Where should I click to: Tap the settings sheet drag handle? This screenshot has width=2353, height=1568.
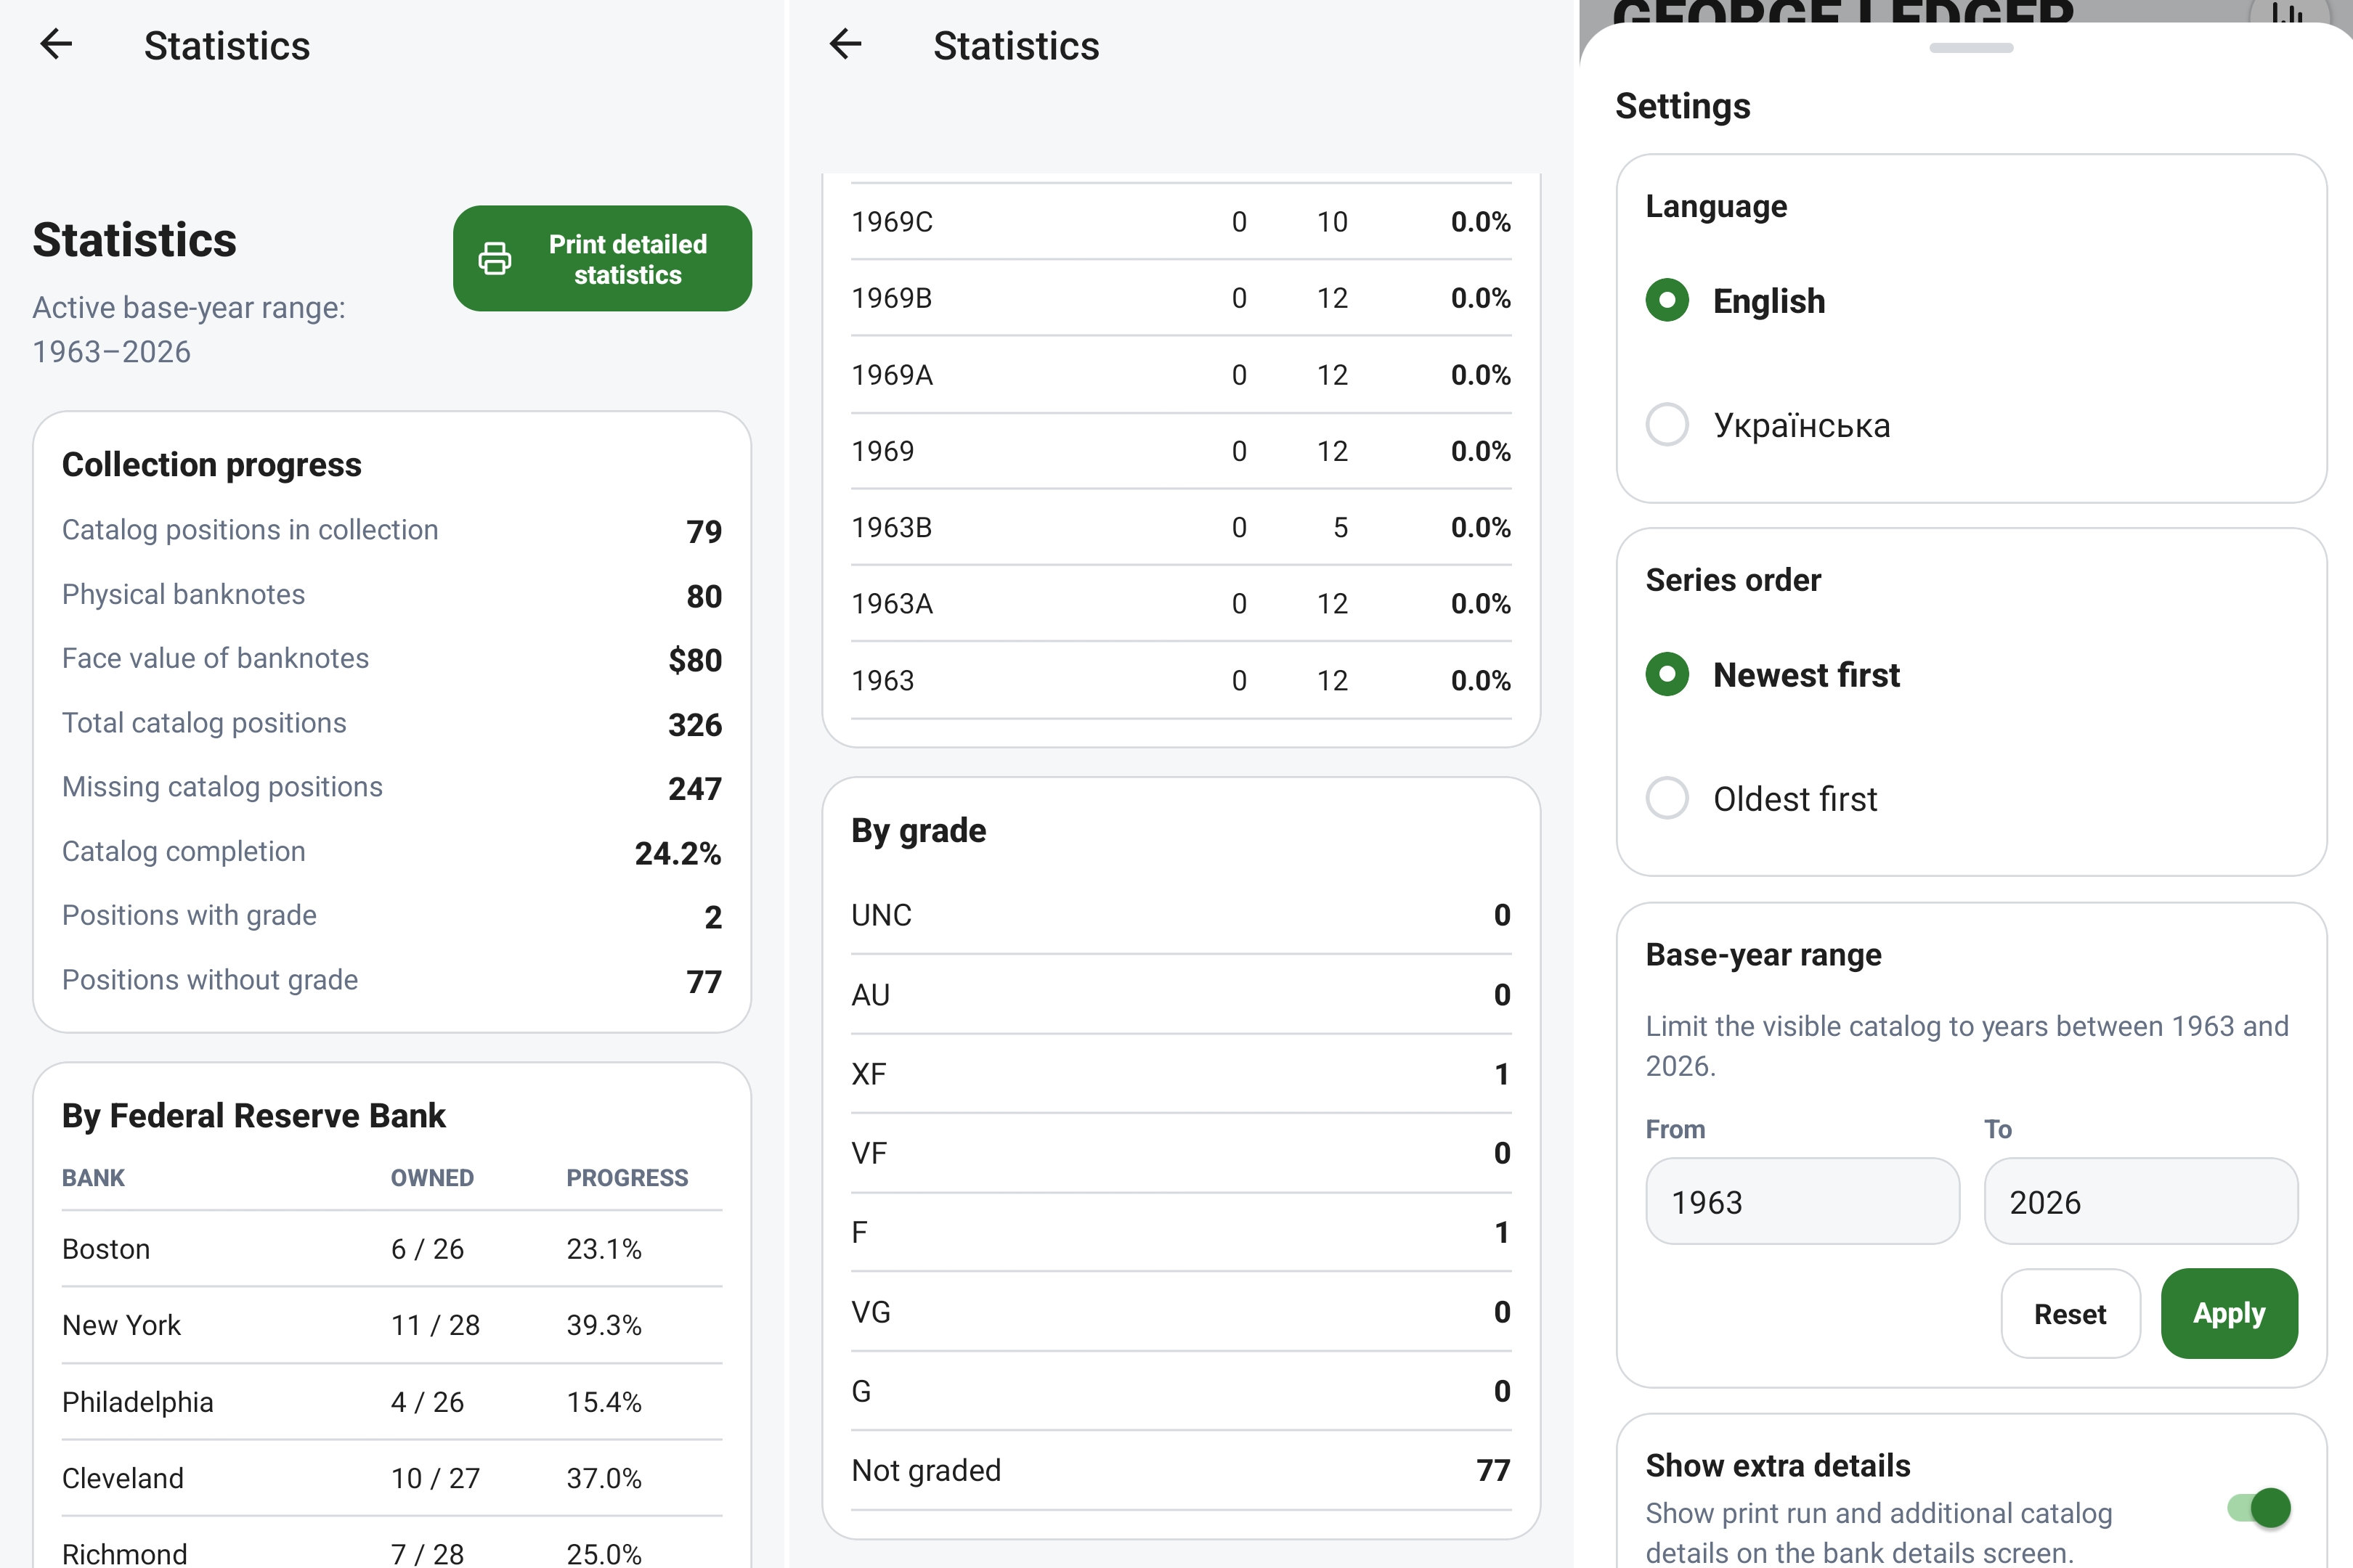(1971, 48)
